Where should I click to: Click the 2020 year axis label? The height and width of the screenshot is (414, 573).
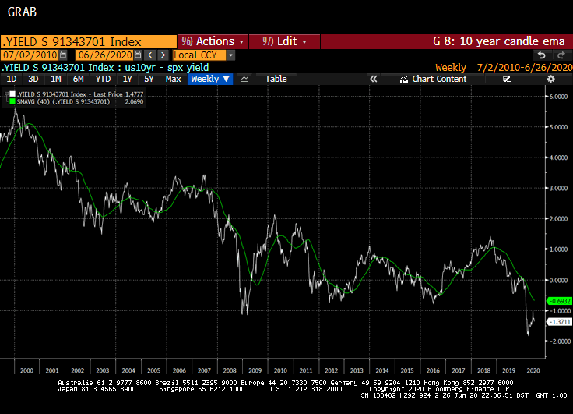click(x=533, y=370)
